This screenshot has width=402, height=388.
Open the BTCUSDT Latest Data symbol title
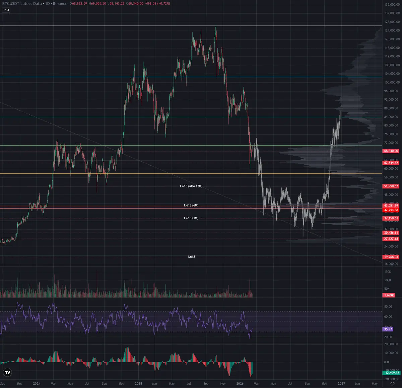(x=22, y=3)
